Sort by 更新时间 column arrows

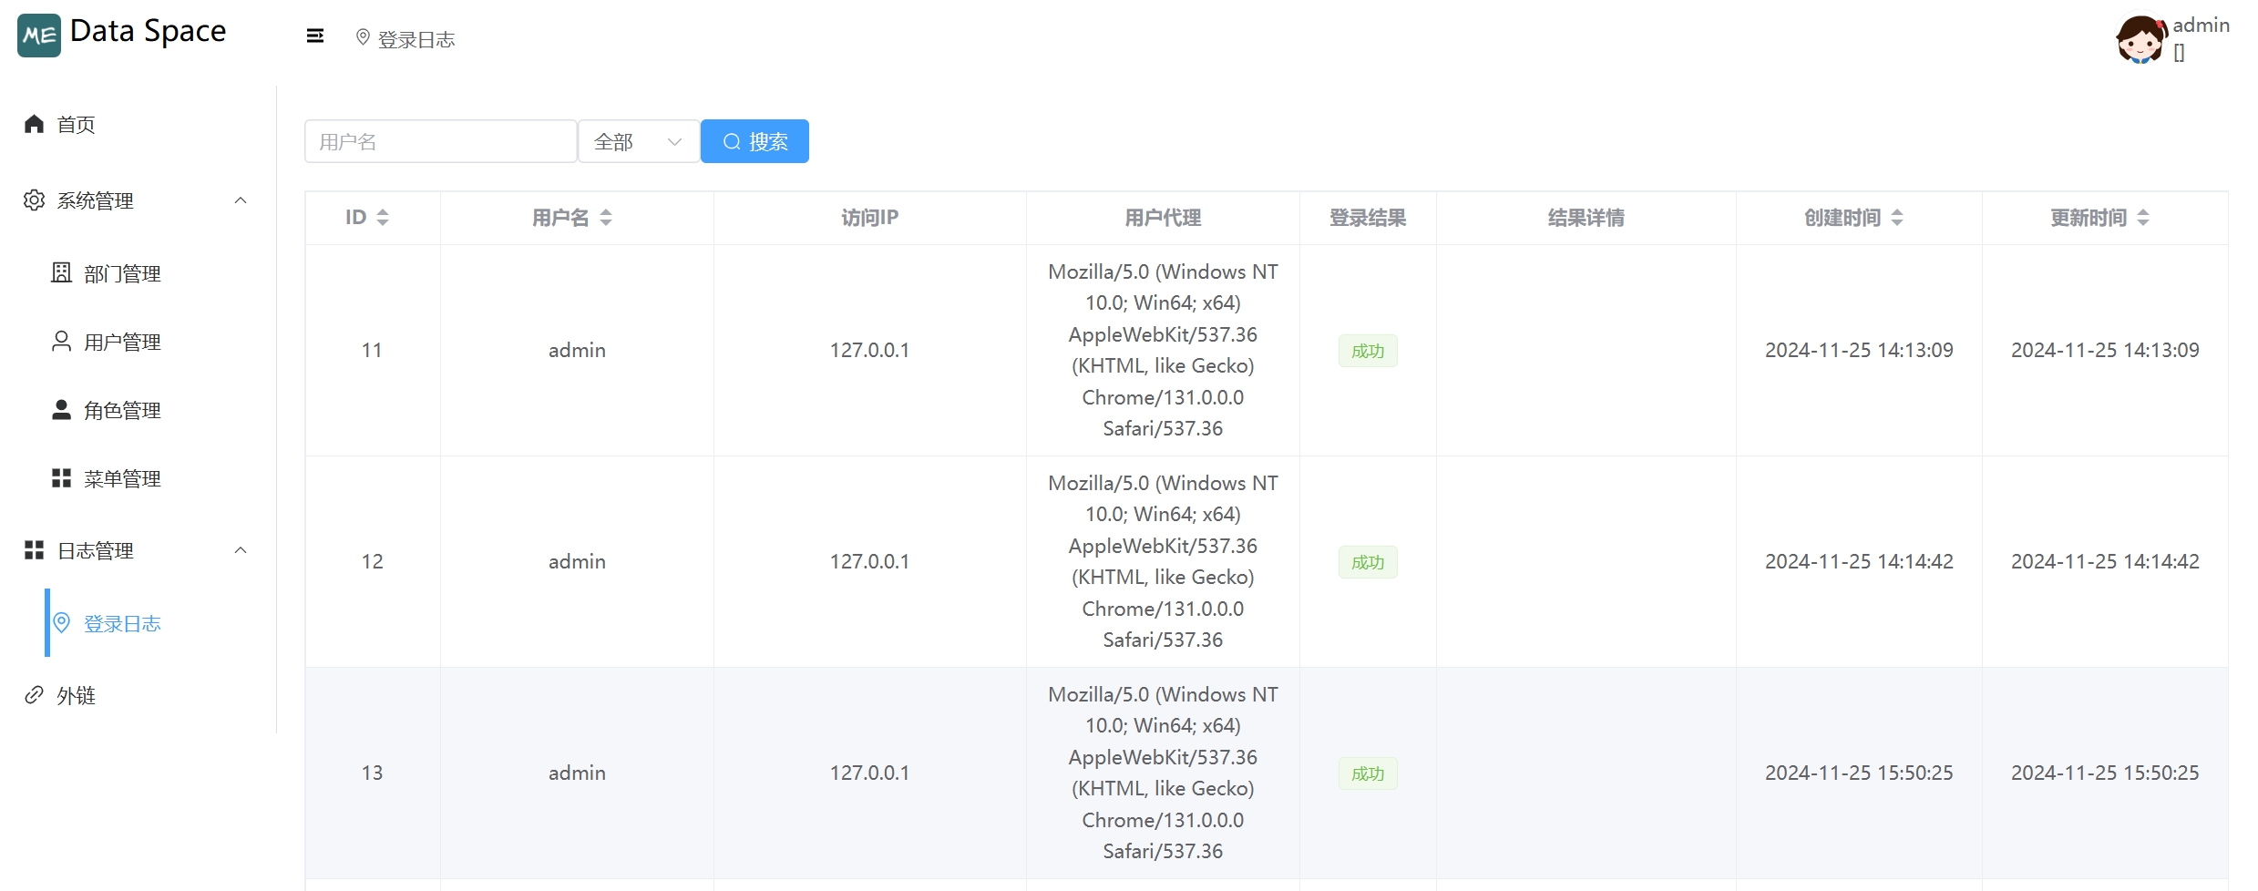[2143, 218]
